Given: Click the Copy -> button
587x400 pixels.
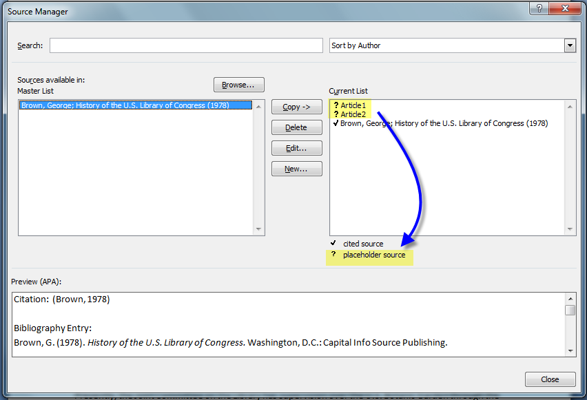Looking at the screenshot, I should (x=296, y=107).
